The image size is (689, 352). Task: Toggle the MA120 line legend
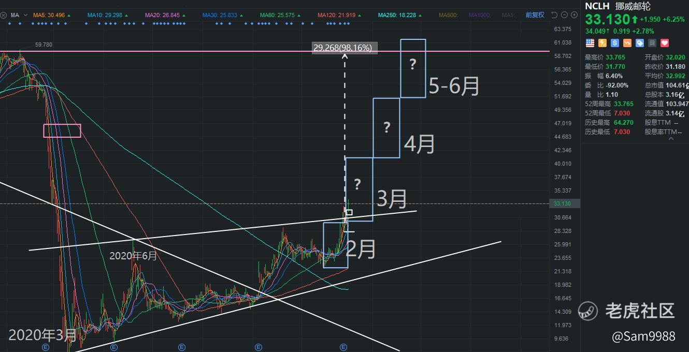[336, 15]
